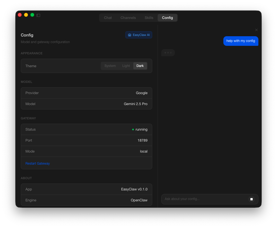Switch theme to Light
The width and height of the screenshot is (277, 228).
click(126, 66)
